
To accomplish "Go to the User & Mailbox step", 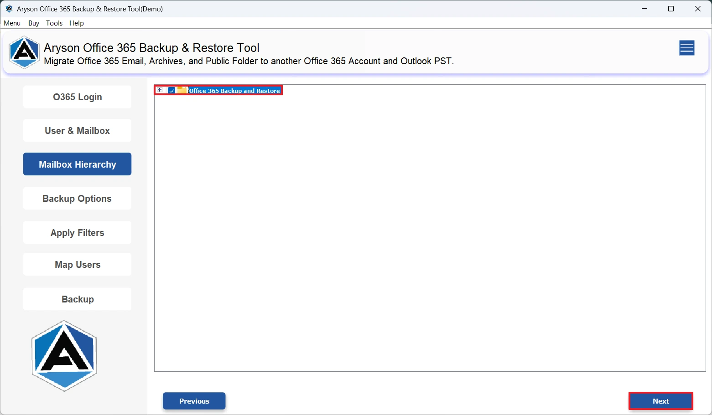I will click(x=77, y=131).
